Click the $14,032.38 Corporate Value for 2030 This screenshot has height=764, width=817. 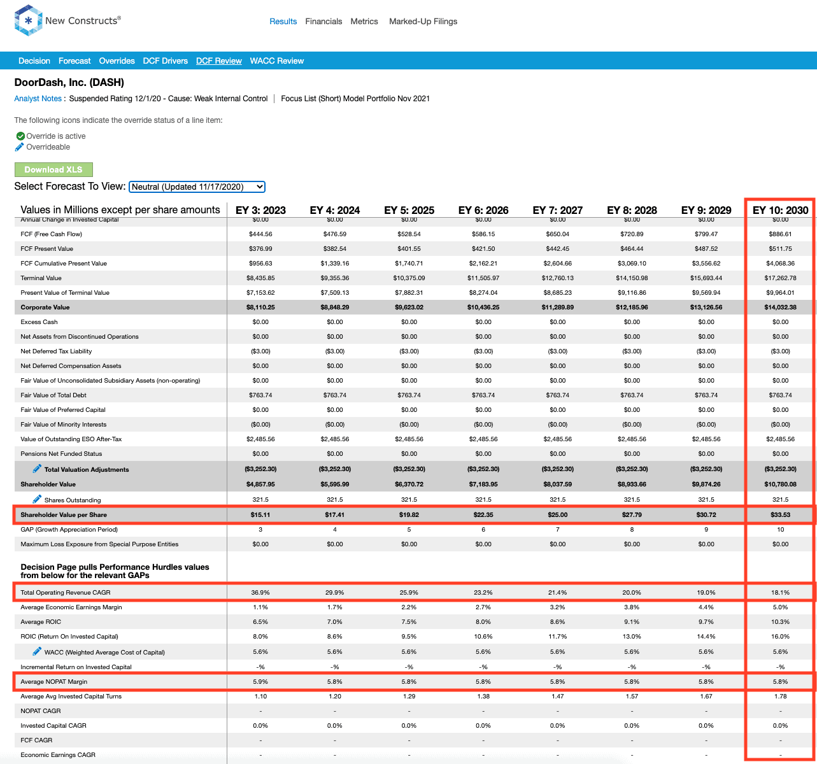click(x=781, y=308)
